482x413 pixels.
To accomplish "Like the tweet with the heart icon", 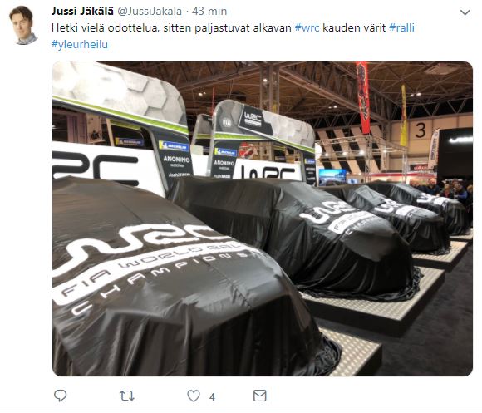I will click(194, 396).
